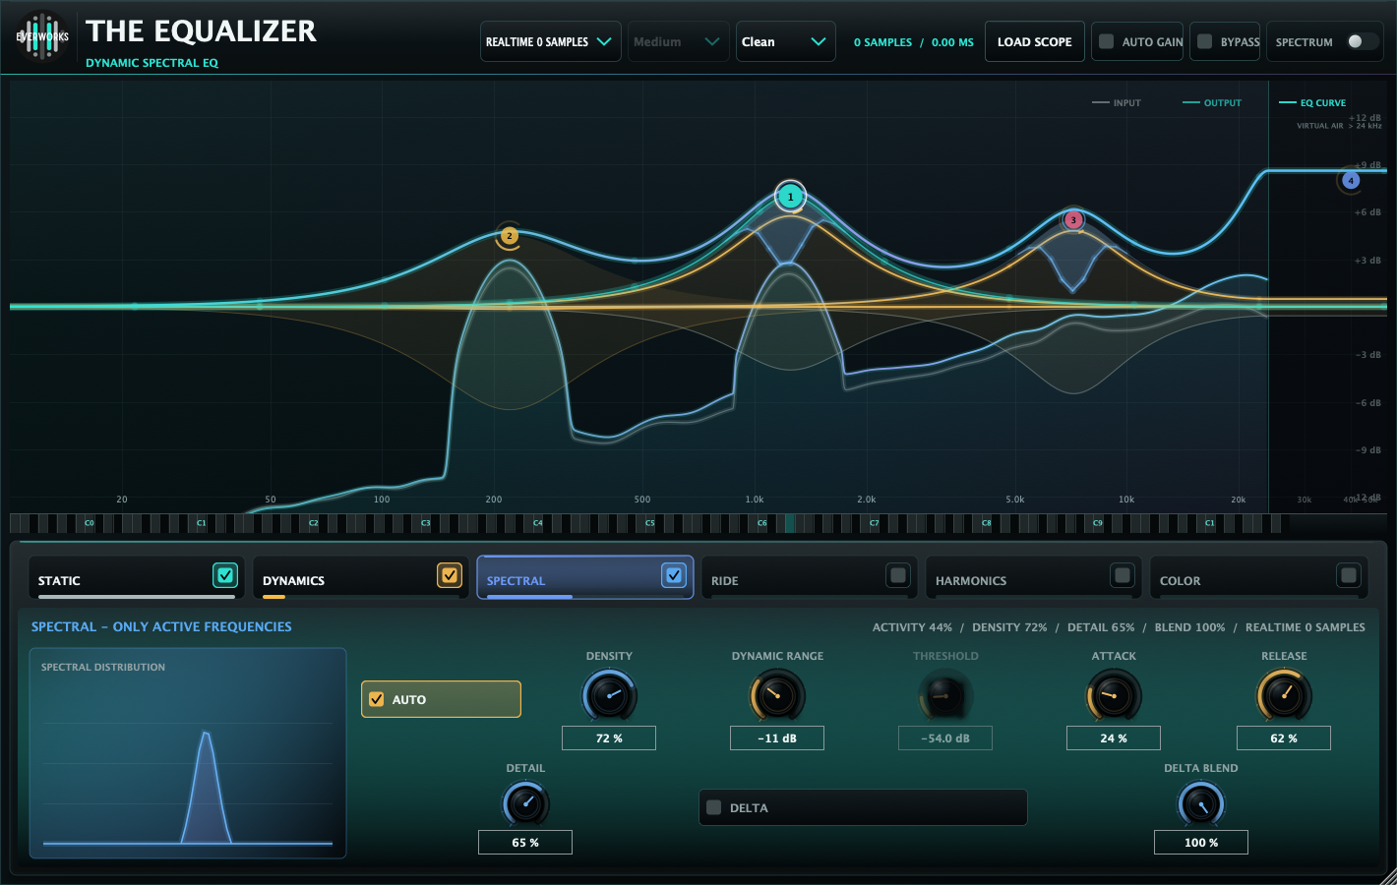Toggle the Input trace legend
This screenshot has width=1397, height=885.
pyautogui.click(x=1117, y=102)
